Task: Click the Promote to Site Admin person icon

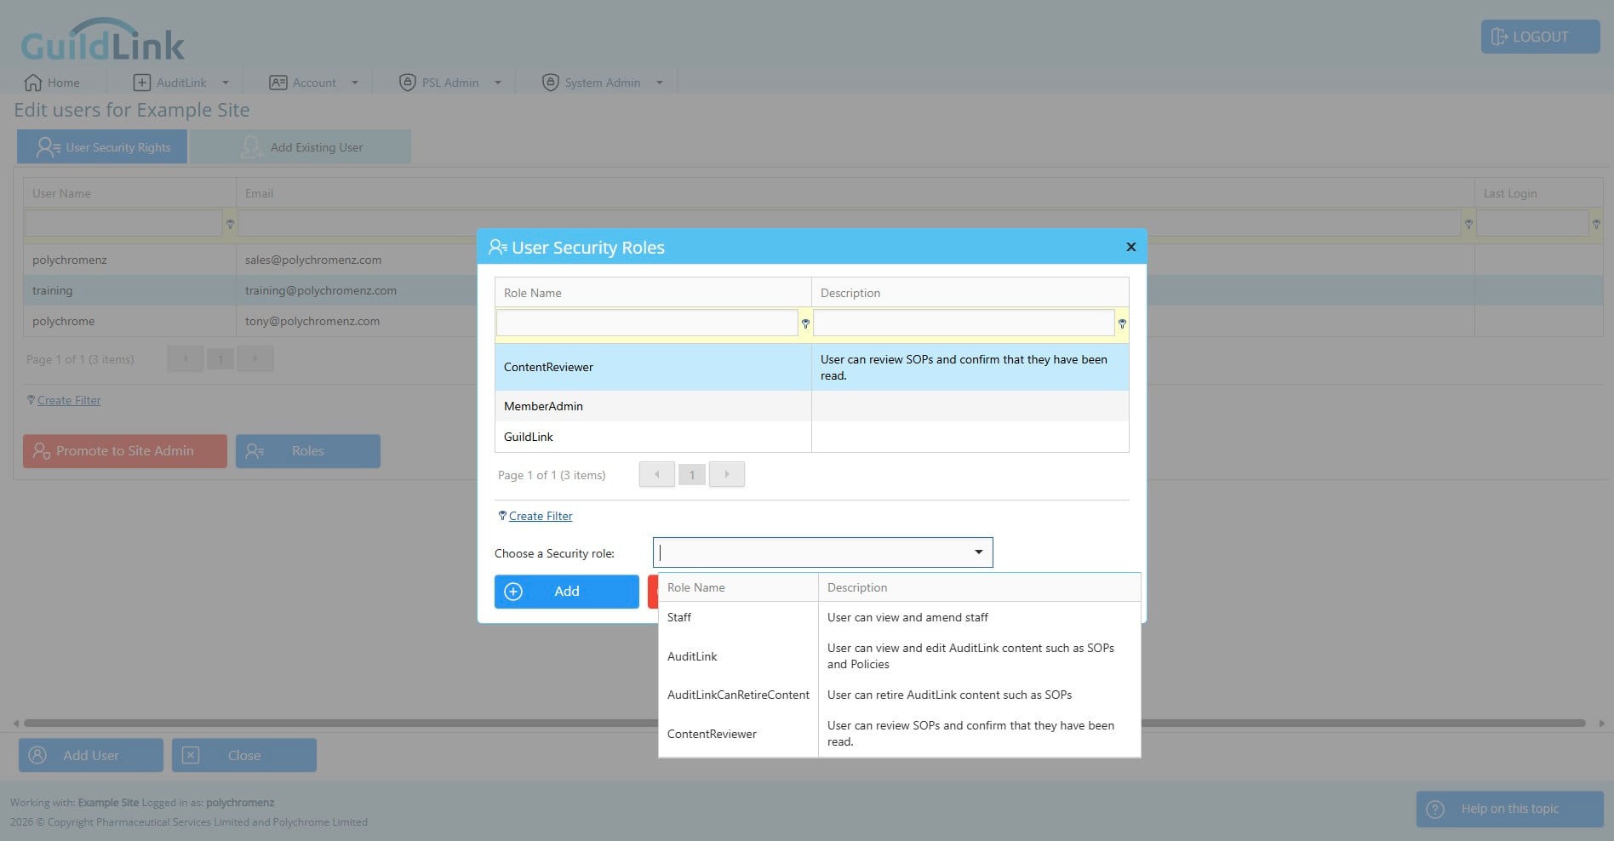Action: pyautogui.click(x=41, y=451)
